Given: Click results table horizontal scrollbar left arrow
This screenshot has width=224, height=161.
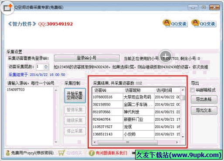Looking at the screenshot, I should pos(95,142).
